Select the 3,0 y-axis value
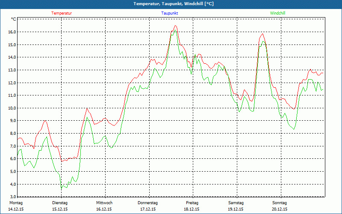Image resolution: width=342 pixels, height=214 pixels. click(x=13, y=196)
